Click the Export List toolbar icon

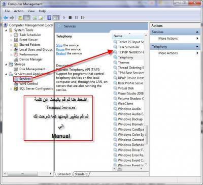(x=41, y=18)
